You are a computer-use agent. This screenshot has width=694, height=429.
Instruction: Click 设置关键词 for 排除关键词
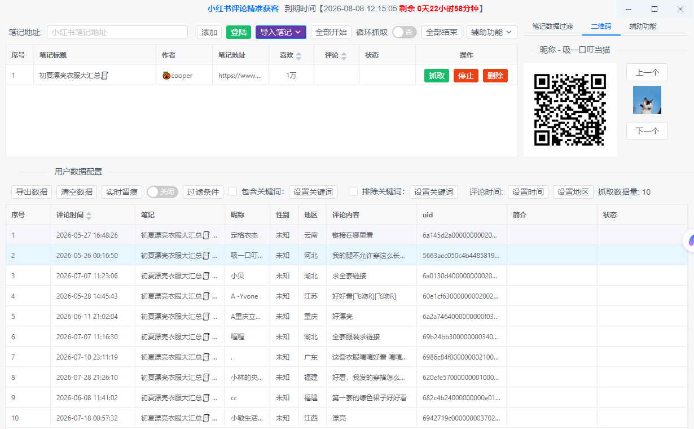click(434, 192)
